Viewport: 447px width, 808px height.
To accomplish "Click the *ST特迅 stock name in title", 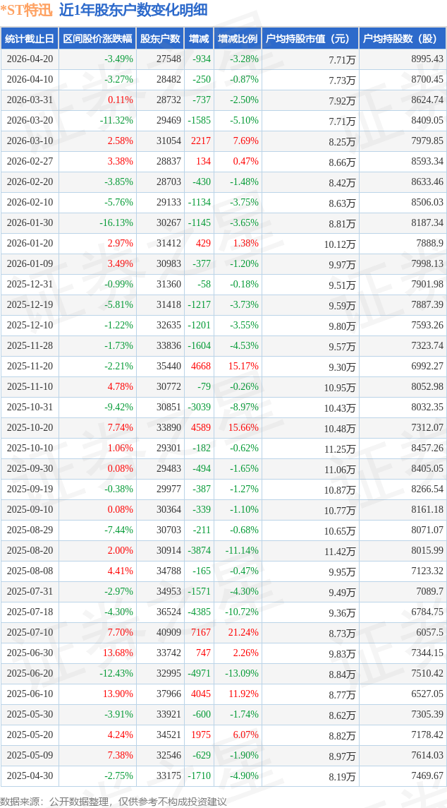I will tap(27, 10).
